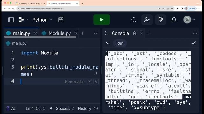The image size is (204, 114).
Task: Click the print statement on line 3
Action: (x=60, y=71)
